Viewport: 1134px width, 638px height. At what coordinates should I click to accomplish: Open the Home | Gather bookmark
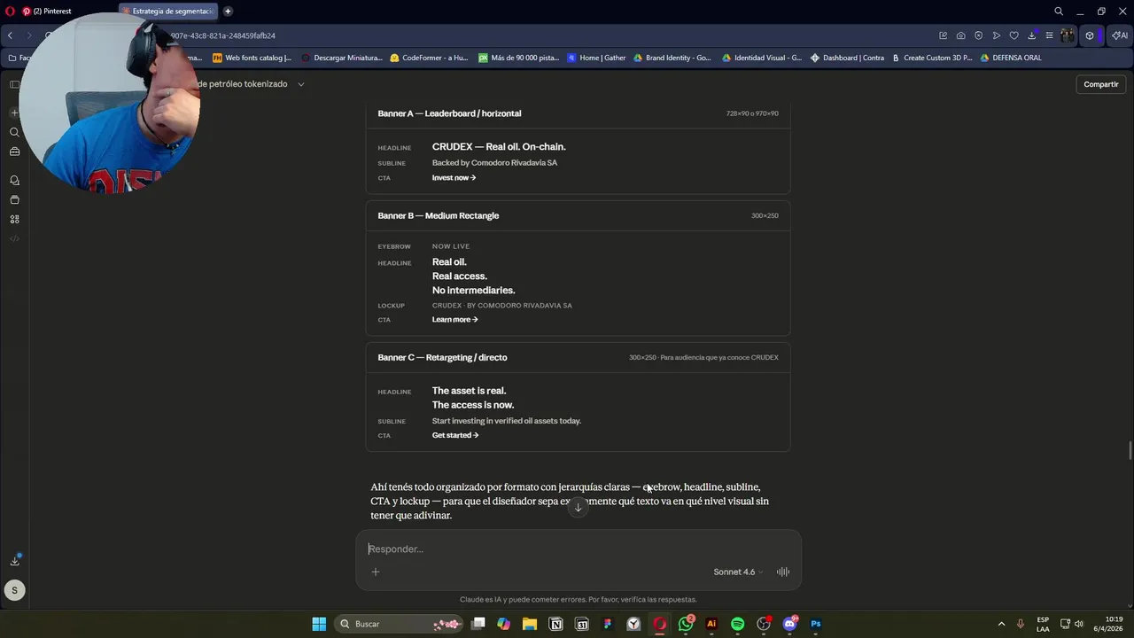[596, 58]
